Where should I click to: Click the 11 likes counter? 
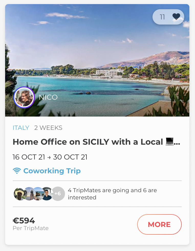click(162, 17)
